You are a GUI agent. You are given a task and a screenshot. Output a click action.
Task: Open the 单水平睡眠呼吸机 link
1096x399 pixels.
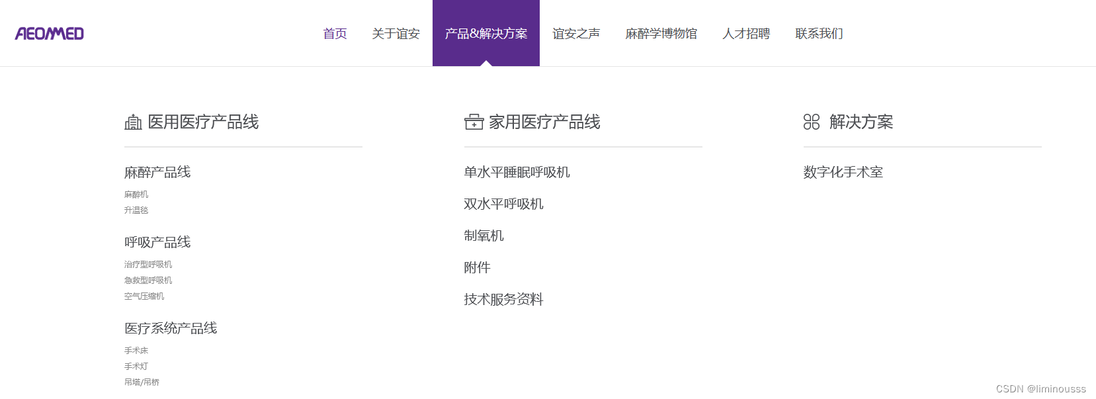pyautogui.click(x=517, y=172)
